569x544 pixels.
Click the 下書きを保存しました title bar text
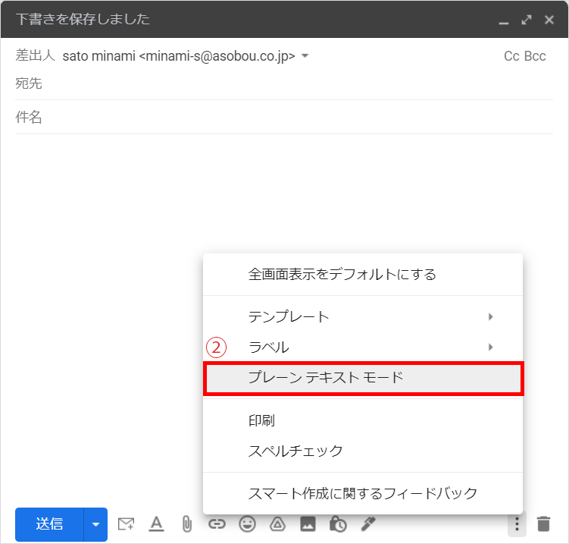(x=83, y=19)
